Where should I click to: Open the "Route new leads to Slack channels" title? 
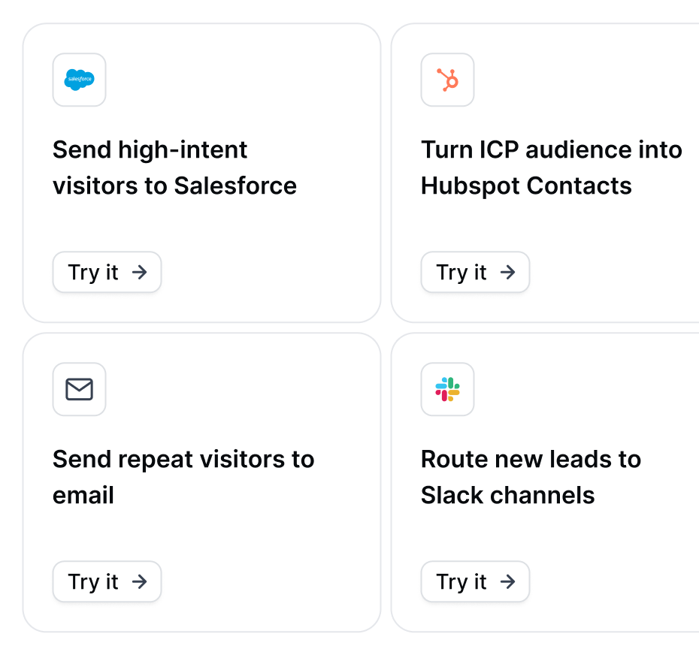coord(531,477)
